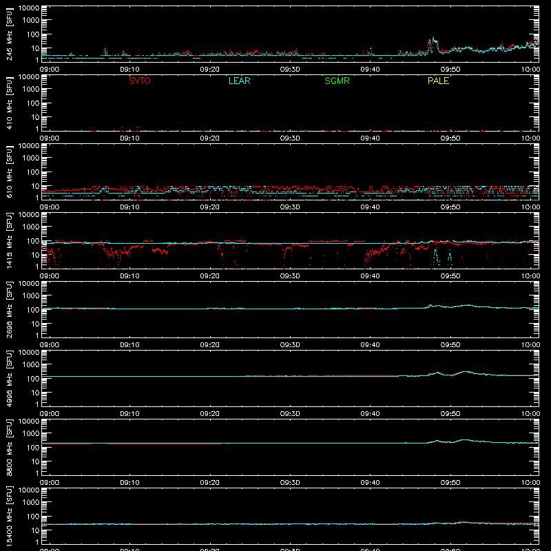Screen dimensions: 551x551
Task: Click the 10 y-tick of 1415 MHz panel
Action: (x=35, y=255)
